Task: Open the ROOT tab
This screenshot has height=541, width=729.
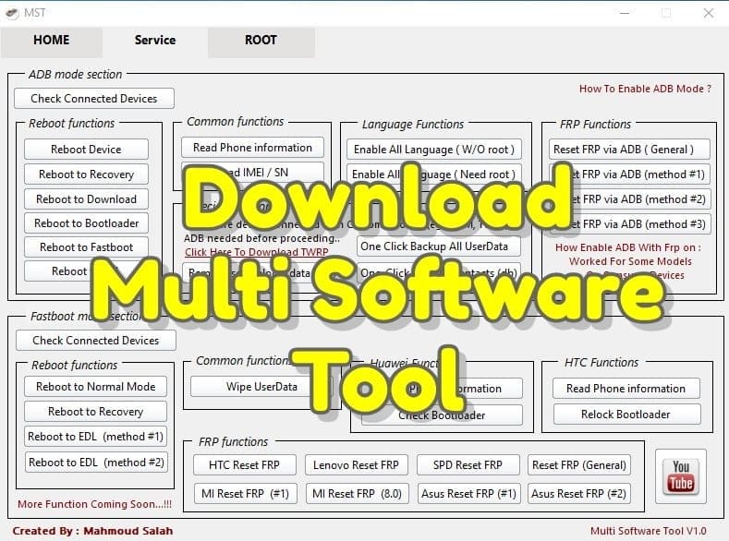Action: [261, 41]
